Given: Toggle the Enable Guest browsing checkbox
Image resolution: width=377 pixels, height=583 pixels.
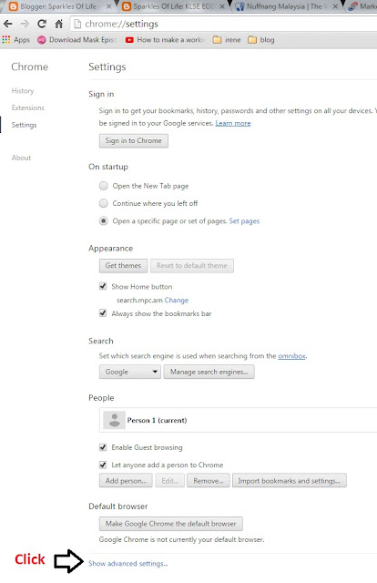Looking at the screenshot, I should [103, 447].
